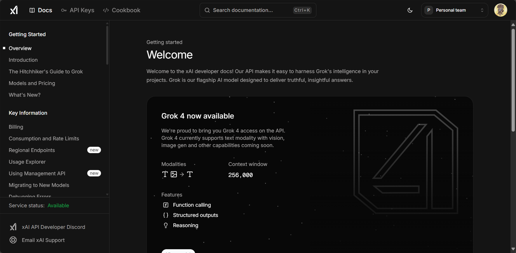This screenshot has width=516, height=253.
Task: Click the magnifier search icon
Action: point(207,10)
